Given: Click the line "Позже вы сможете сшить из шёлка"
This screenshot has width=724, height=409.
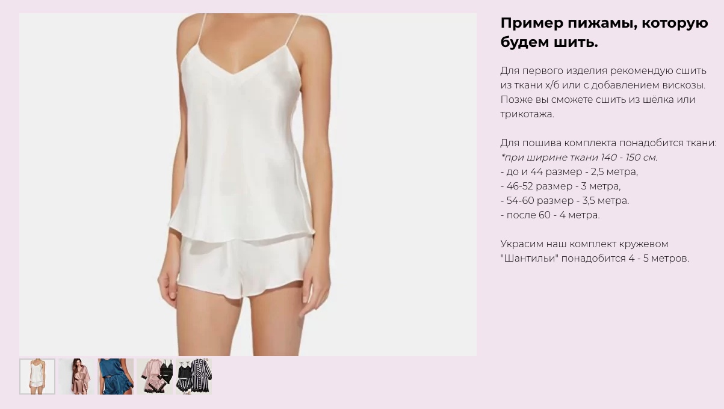Looking at the screenshot, I should pyautogui.click(x=598, y=100).
